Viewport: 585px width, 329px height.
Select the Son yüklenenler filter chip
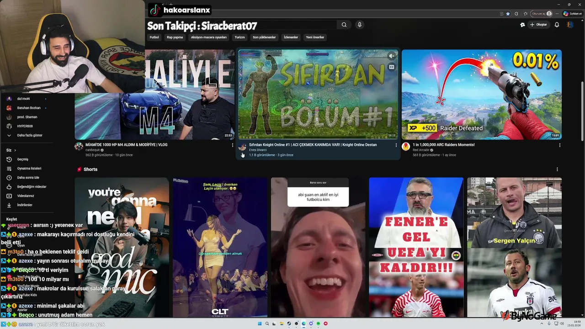click(264, 37)
